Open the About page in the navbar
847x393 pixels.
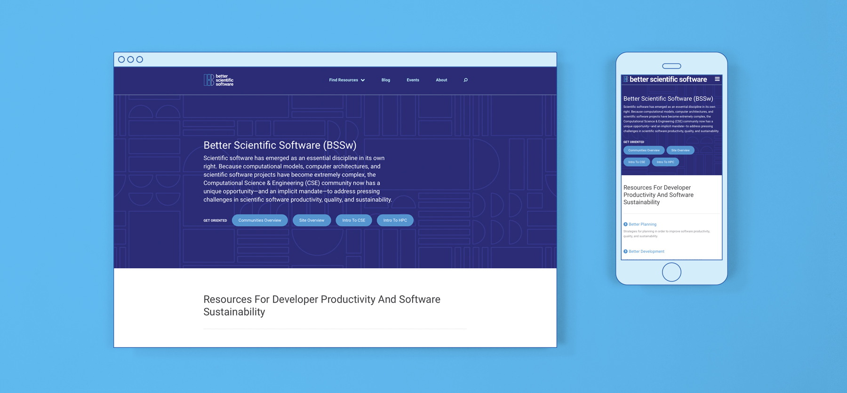441,80
